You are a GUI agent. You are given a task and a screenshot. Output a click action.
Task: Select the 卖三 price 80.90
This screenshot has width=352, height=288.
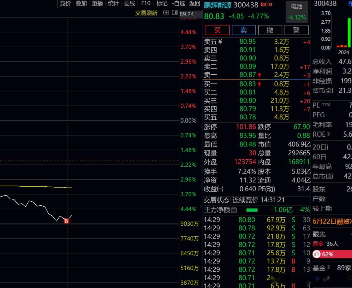point(248,58)
